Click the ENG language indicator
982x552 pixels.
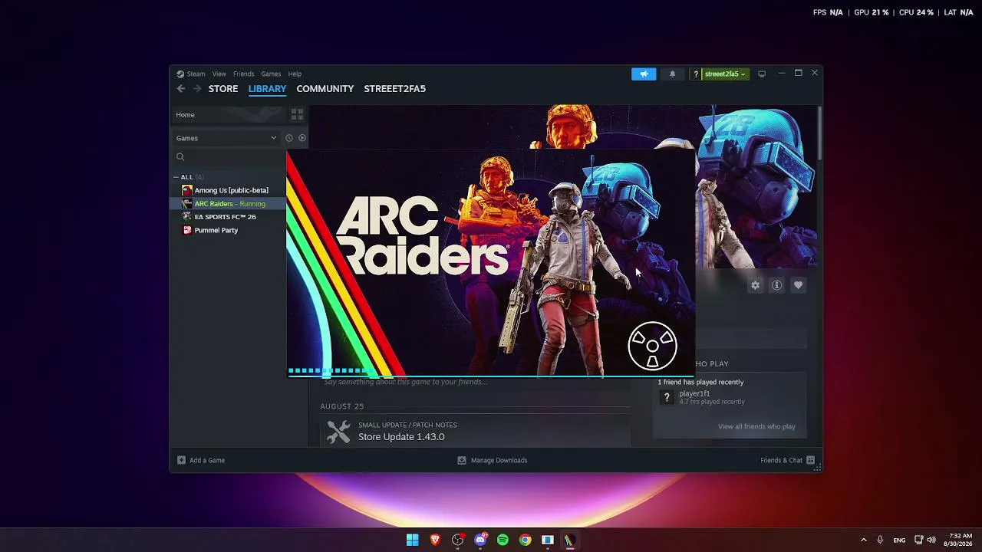[x=899, y=540]
